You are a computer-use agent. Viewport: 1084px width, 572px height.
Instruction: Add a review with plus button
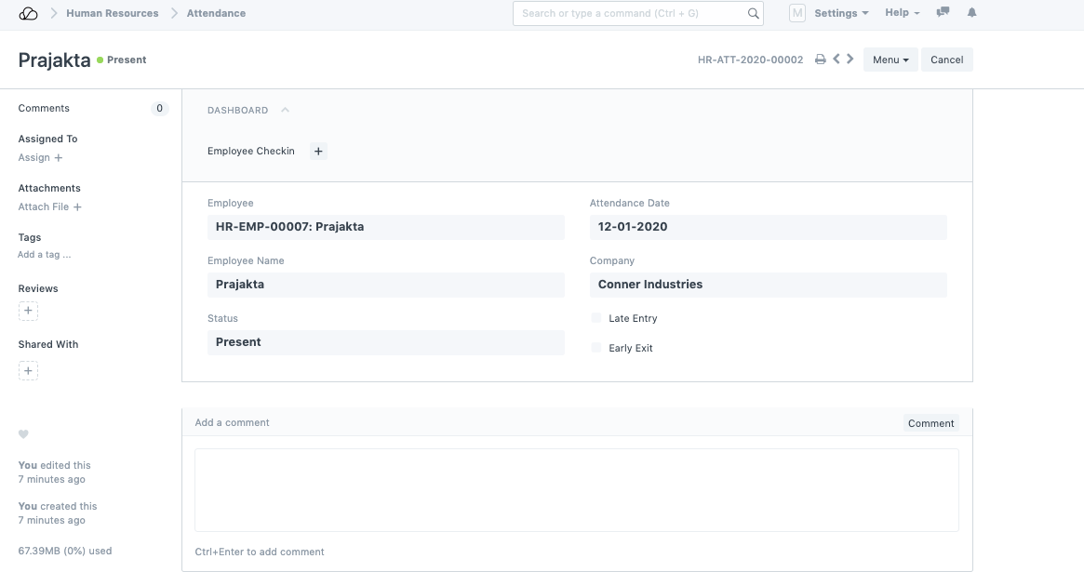click(28, 311)
